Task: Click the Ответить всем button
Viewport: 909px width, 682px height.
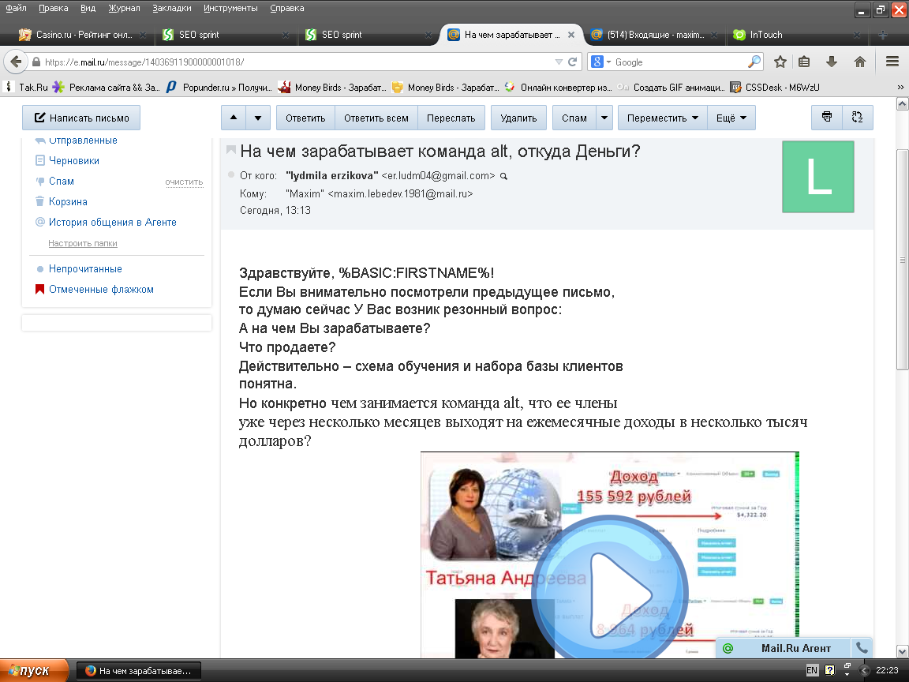Action: (x=376, y=118)
